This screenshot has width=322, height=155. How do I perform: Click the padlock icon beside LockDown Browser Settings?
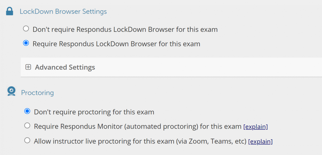pos(10,11)
